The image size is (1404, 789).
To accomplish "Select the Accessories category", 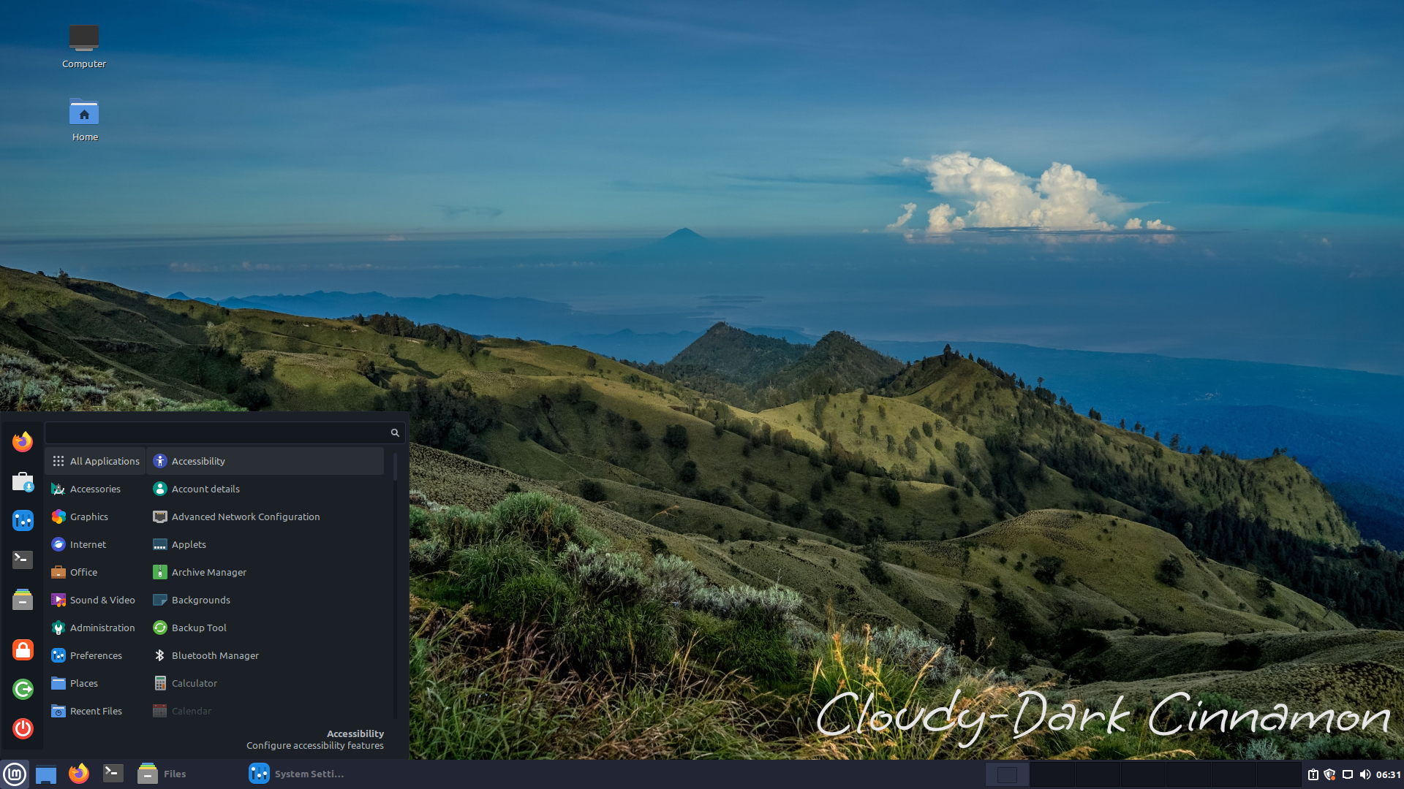I will coord(96,489).
